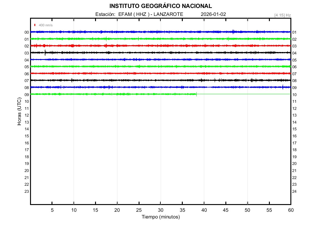This screenshot has height=235, width=314.
Task: Click the red 400 nm/s scale bar
Action: click(x=35, y=25)
